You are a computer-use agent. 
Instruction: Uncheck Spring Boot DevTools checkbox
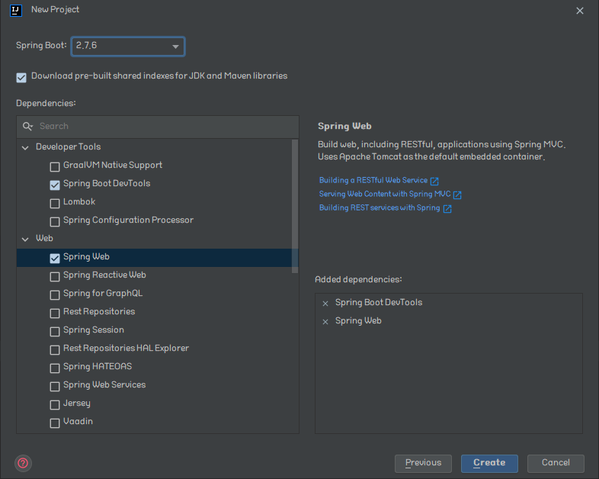55,185
